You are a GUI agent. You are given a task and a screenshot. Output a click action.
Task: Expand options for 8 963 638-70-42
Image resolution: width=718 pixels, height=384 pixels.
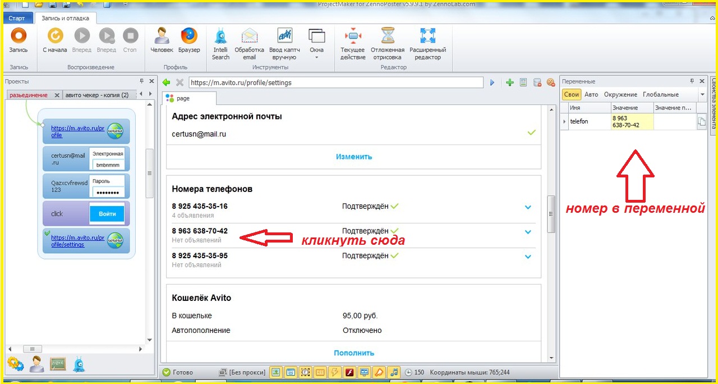pos(528,232)
